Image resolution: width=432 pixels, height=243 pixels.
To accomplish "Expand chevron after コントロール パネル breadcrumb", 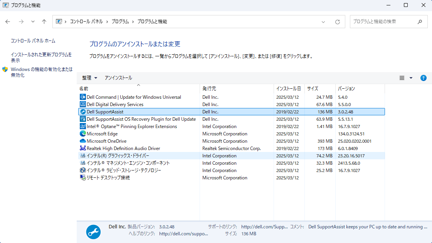I will 107,22.
